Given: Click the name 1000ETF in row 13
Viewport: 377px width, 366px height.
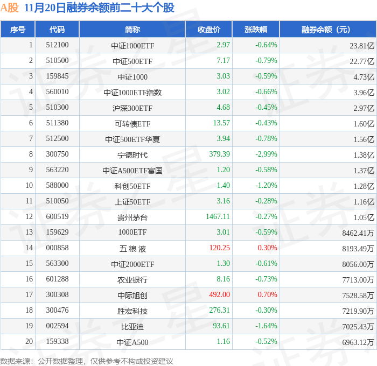Looking at the screenshot, I should [132, 232].
